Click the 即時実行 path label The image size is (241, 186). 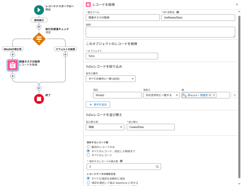pos(39,20)
